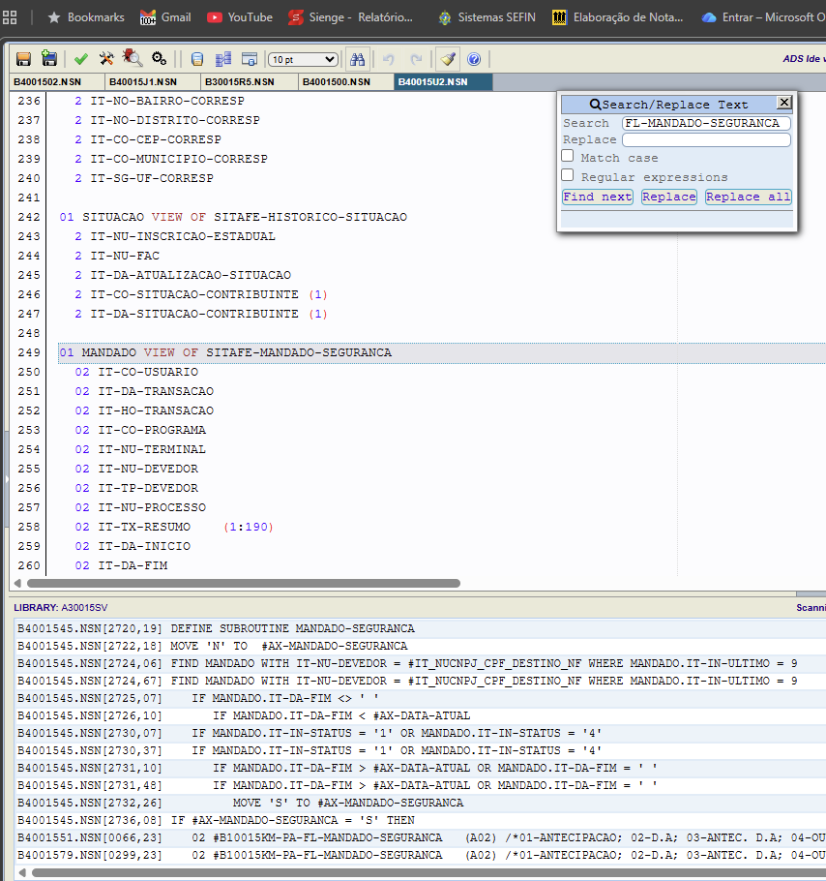
Task: Open the gears settings icon in toolbar
Action: [160, 59]
